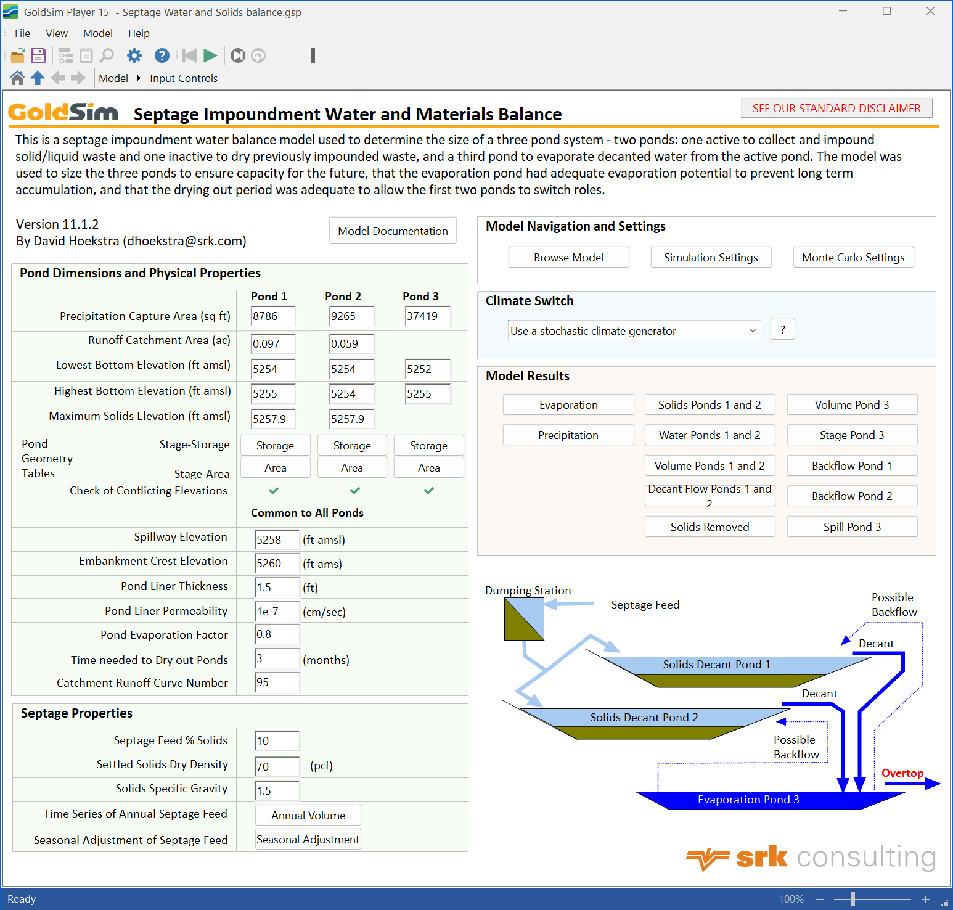Viewport: 953px width, 910px height.
Task: Click the zoom in plus icon
Action: [926, 900]
